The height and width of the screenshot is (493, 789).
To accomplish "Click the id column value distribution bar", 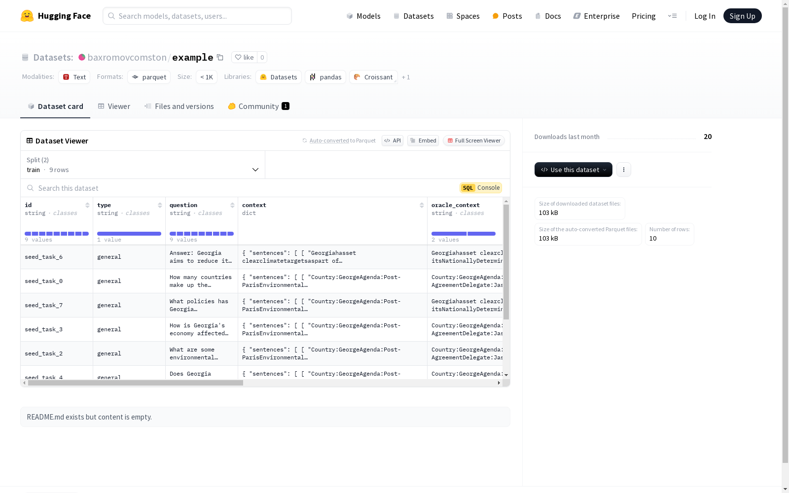I will coord(57,234).
